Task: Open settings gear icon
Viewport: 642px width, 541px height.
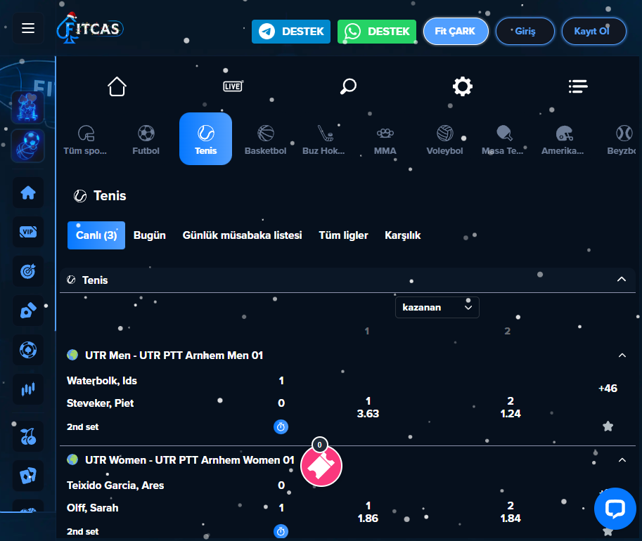Action: pos(463,86)
